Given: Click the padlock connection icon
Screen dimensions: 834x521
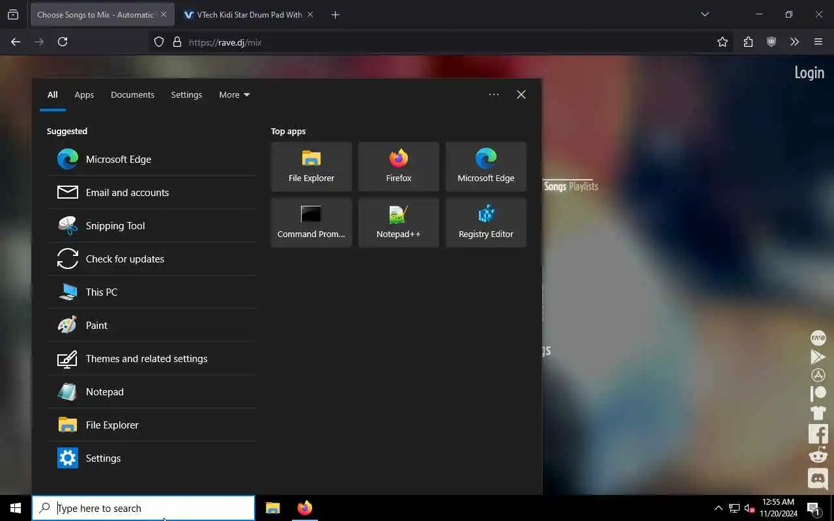Looking at the screenshot, I should pos(177,42).
